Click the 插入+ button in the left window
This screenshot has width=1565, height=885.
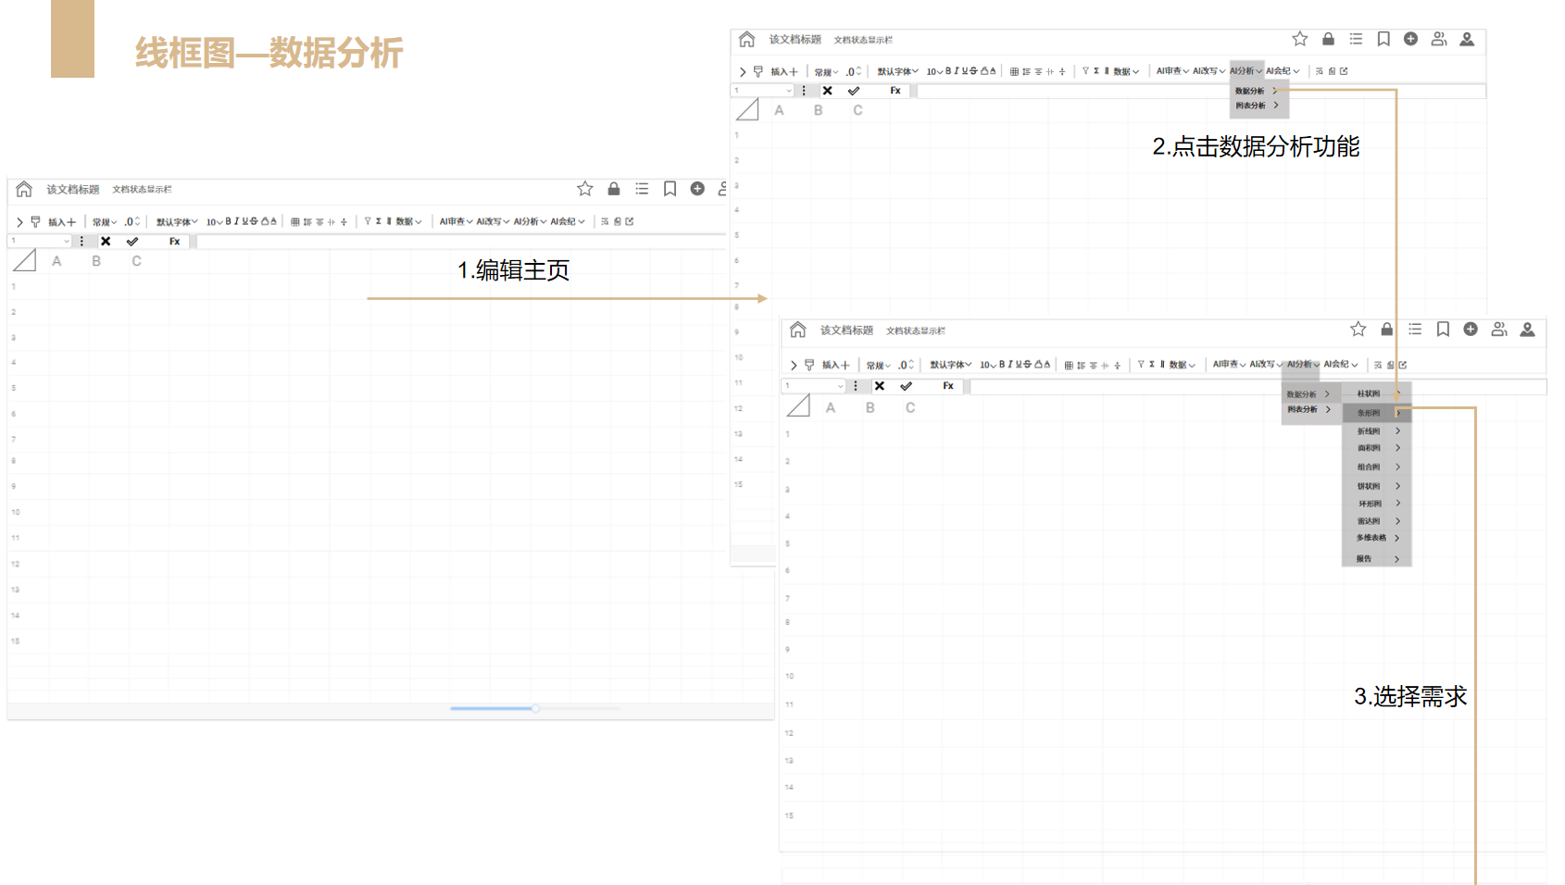click(x=62, y=222)
